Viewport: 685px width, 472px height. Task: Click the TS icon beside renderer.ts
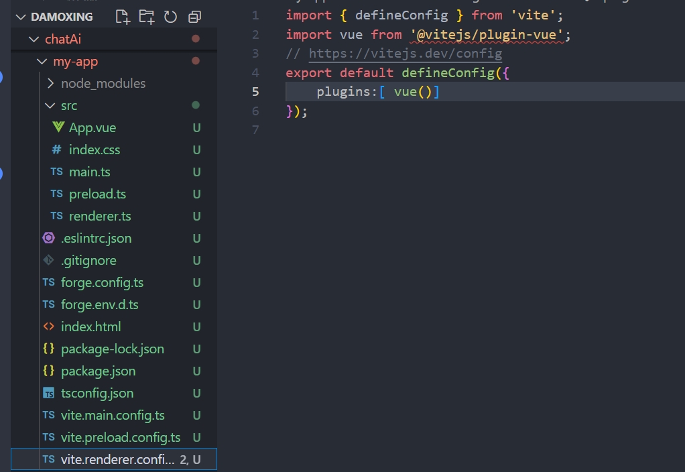57,216
